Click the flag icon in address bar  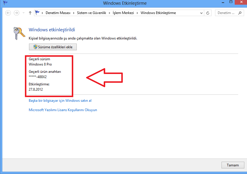[38, 13]
